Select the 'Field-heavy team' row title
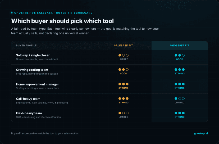 click(29, 113)
